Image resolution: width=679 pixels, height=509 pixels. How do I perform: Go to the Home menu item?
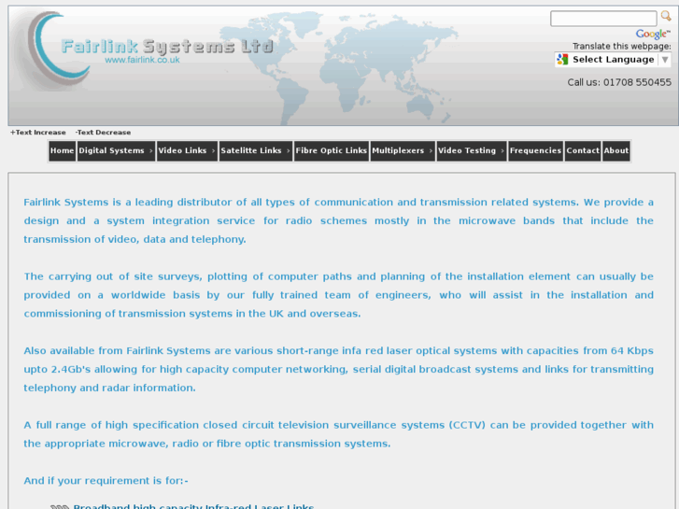63,150
